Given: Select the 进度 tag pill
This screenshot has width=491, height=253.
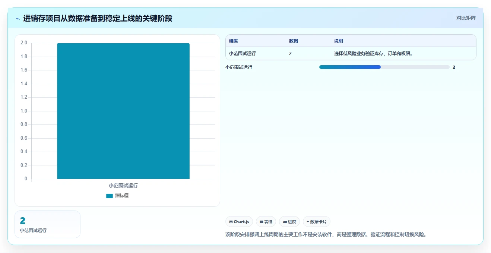Looking at the screenshot, I should (x=289, y=222).
